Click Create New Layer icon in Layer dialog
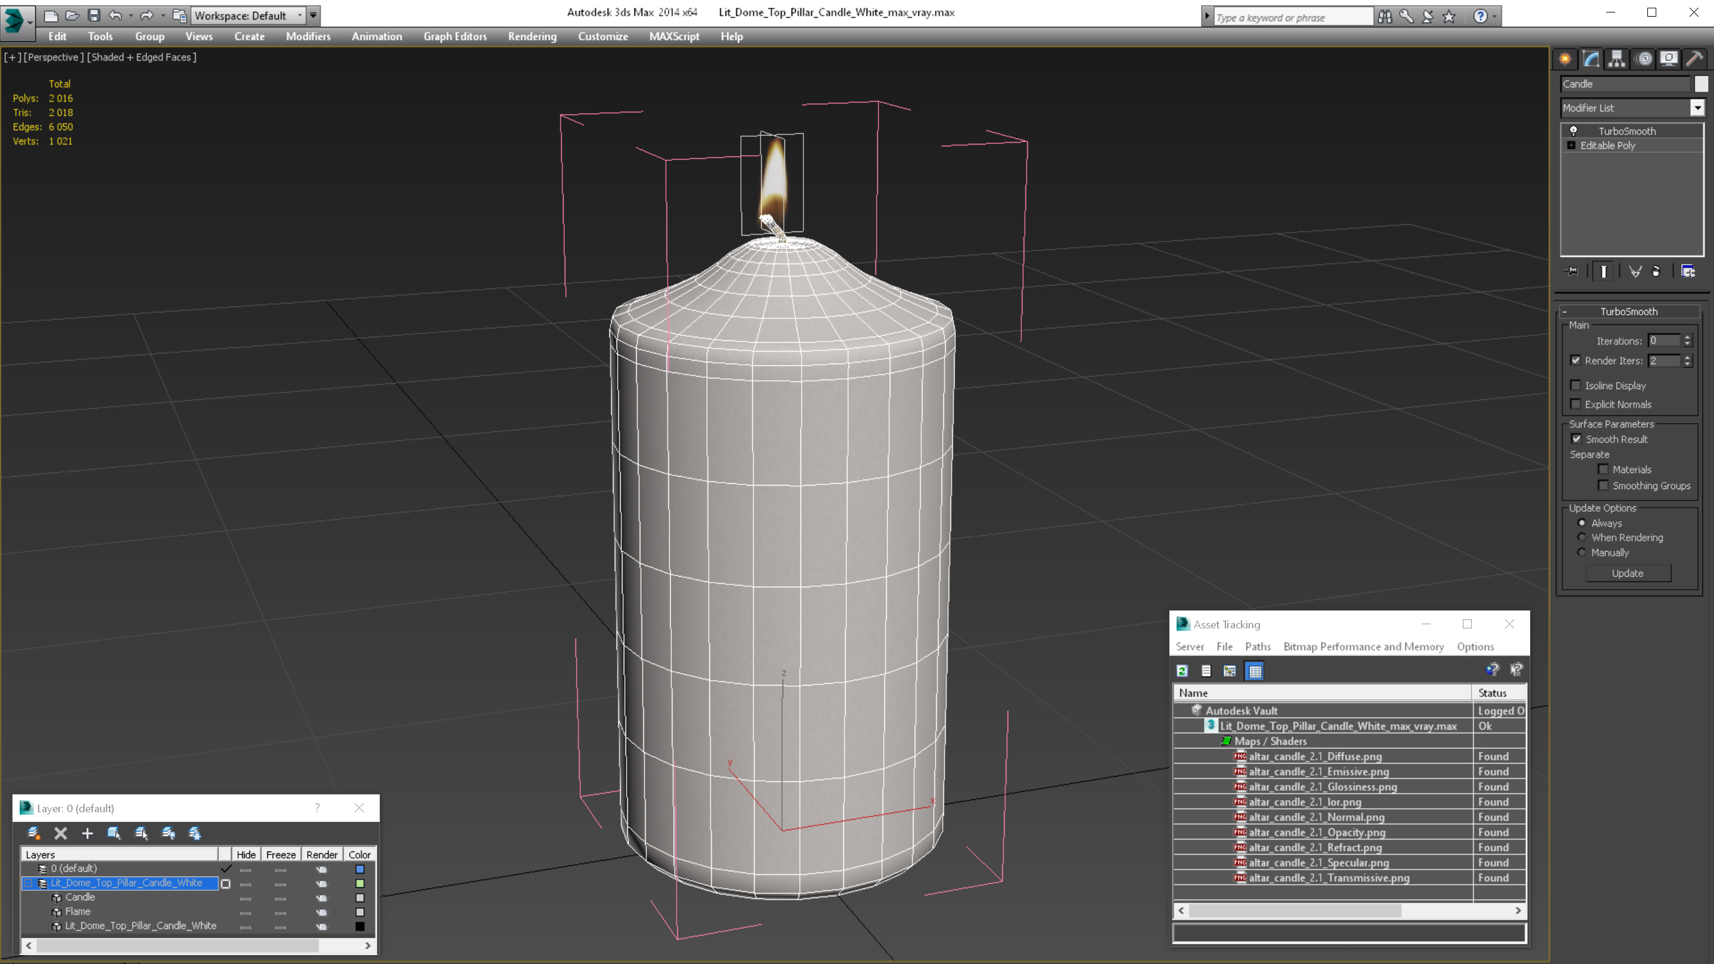The image size is (1714, 964). pos(33,833)
